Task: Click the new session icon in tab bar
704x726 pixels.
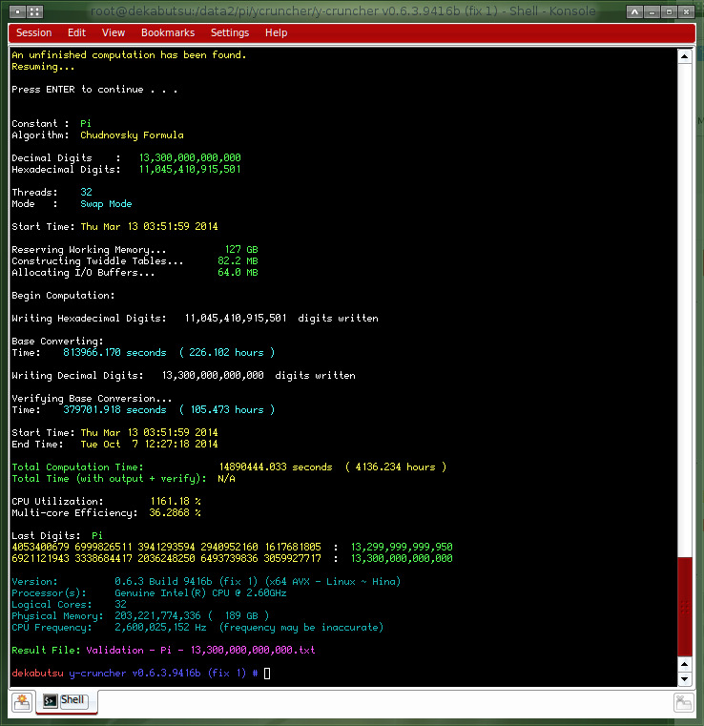Action: (x=20, y=702)
